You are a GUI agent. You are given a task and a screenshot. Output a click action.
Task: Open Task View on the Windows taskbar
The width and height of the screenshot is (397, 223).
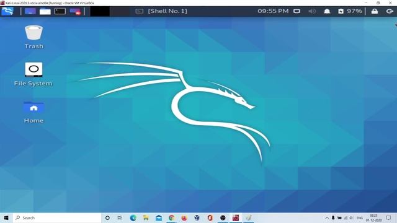(x=120, y=217)
